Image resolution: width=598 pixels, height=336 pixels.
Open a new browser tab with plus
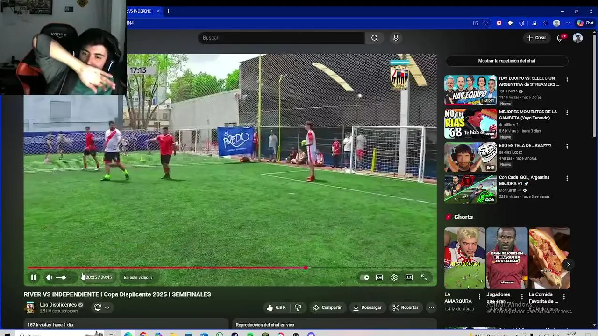click(x=168, y=11)
